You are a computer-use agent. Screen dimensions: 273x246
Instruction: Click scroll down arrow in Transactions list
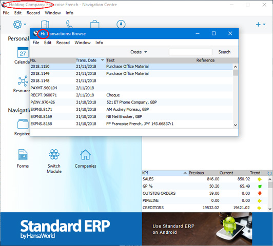[x=236, y=125]
